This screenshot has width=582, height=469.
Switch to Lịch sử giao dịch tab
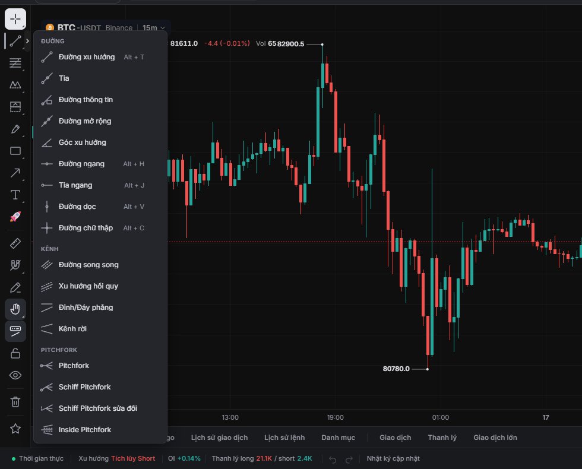coord(219,438)
